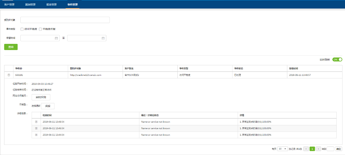Click the 误报 button

48,106
